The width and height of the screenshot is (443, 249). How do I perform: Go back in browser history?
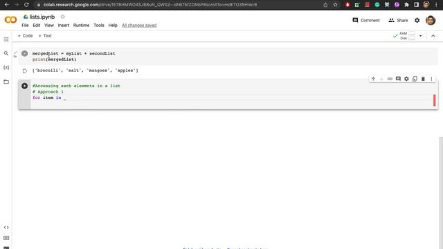point(6,5)
